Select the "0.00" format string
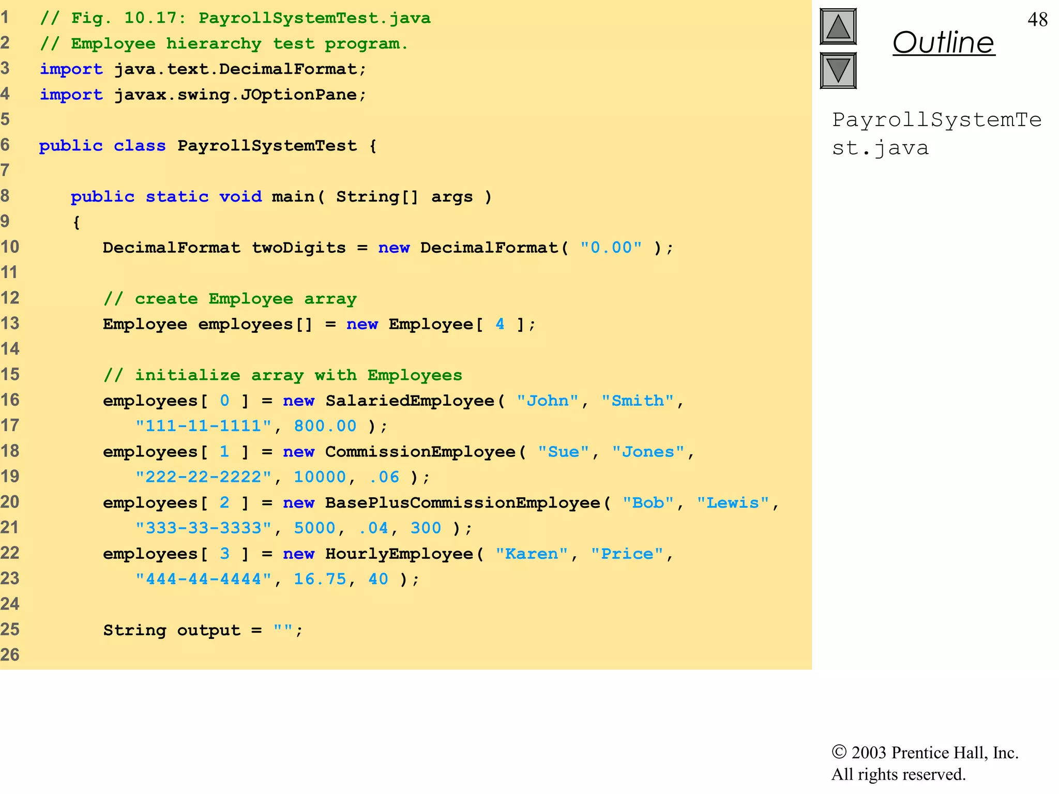The height and width of the screenshot is (794, 1059). [611, 248]
